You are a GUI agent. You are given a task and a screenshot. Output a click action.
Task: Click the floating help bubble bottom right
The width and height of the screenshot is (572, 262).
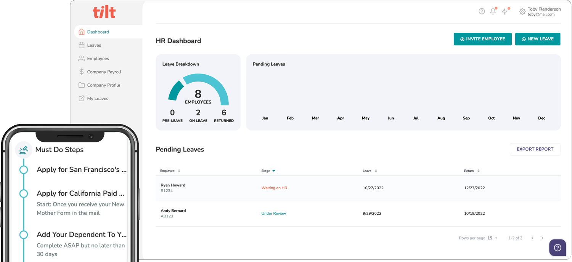557,248
